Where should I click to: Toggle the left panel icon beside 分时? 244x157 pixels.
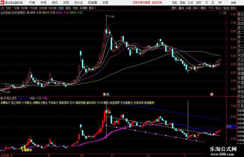[x=2, y=8]
